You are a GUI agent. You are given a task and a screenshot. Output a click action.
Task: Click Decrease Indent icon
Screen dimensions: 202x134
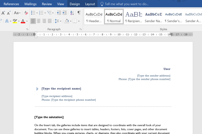pos(59,13)
